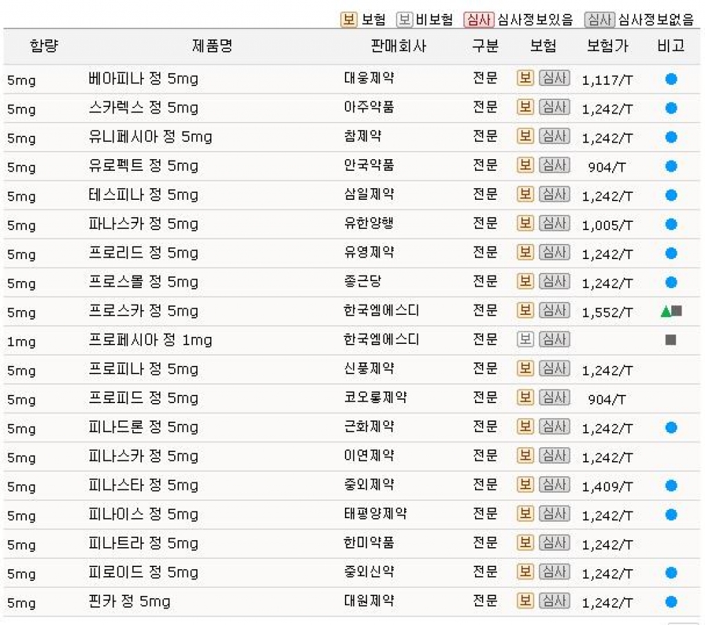Click the gray square icon for 프로페시아 정 1mg
The width and height of the screenshot is (705, 625).
[x=671, y=340]
